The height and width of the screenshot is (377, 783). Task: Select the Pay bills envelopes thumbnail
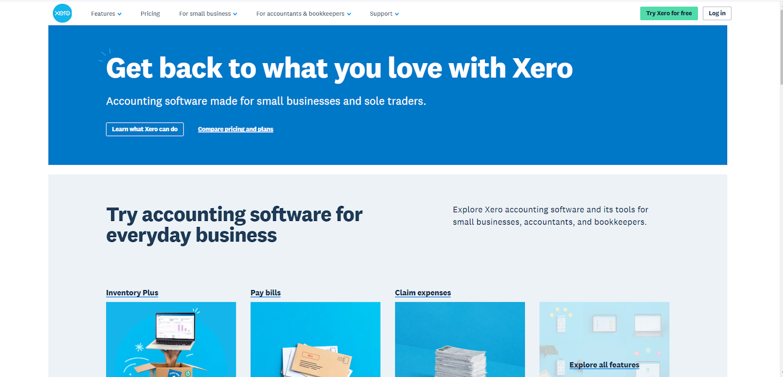pos(315,339)
